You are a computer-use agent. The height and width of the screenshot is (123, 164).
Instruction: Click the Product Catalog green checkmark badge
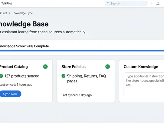click(45, 67)
